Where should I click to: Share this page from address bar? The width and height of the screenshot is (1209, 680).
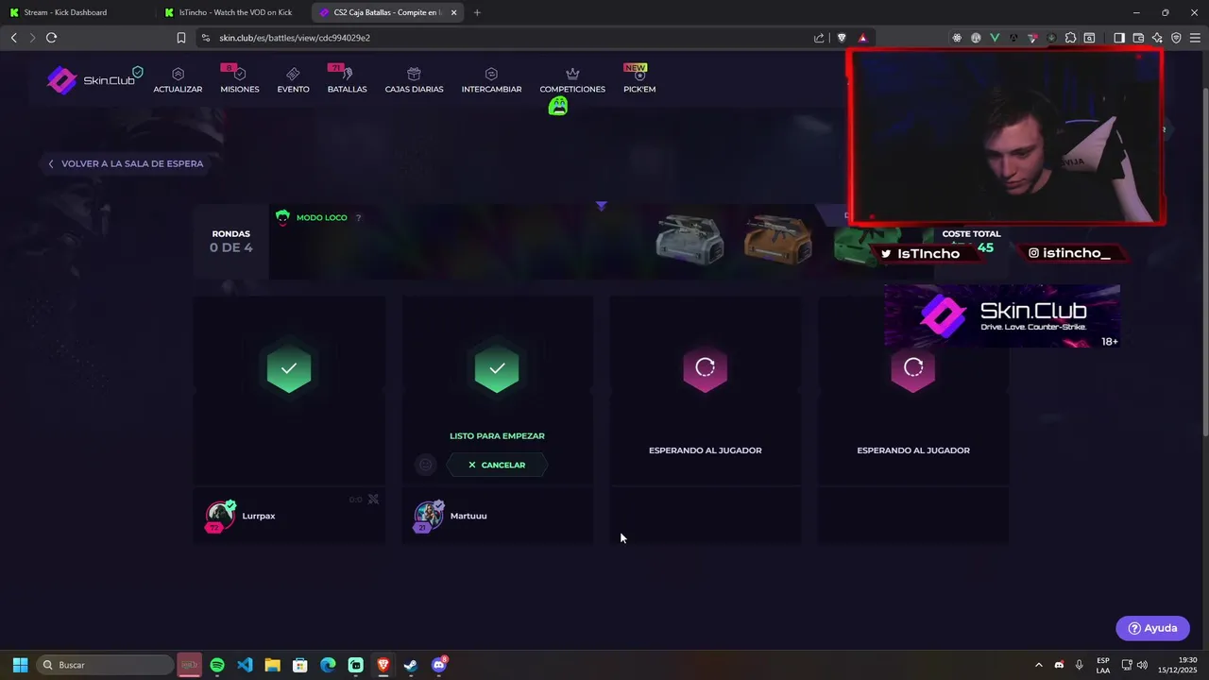point(819,38)
